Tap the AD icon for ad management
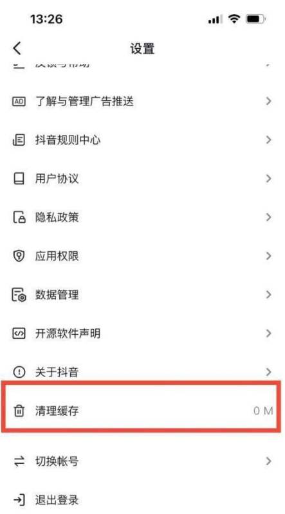 pos(19,102)
